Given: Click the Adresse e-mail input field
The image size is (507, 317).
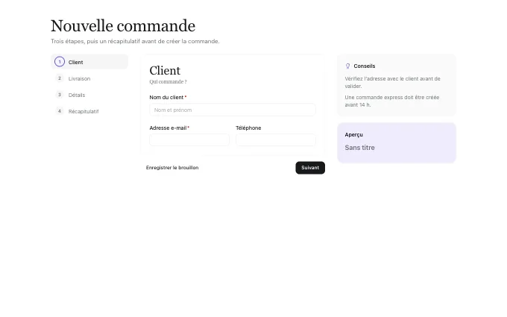Looking at the screenshot, I should click(x=189, y=139).
